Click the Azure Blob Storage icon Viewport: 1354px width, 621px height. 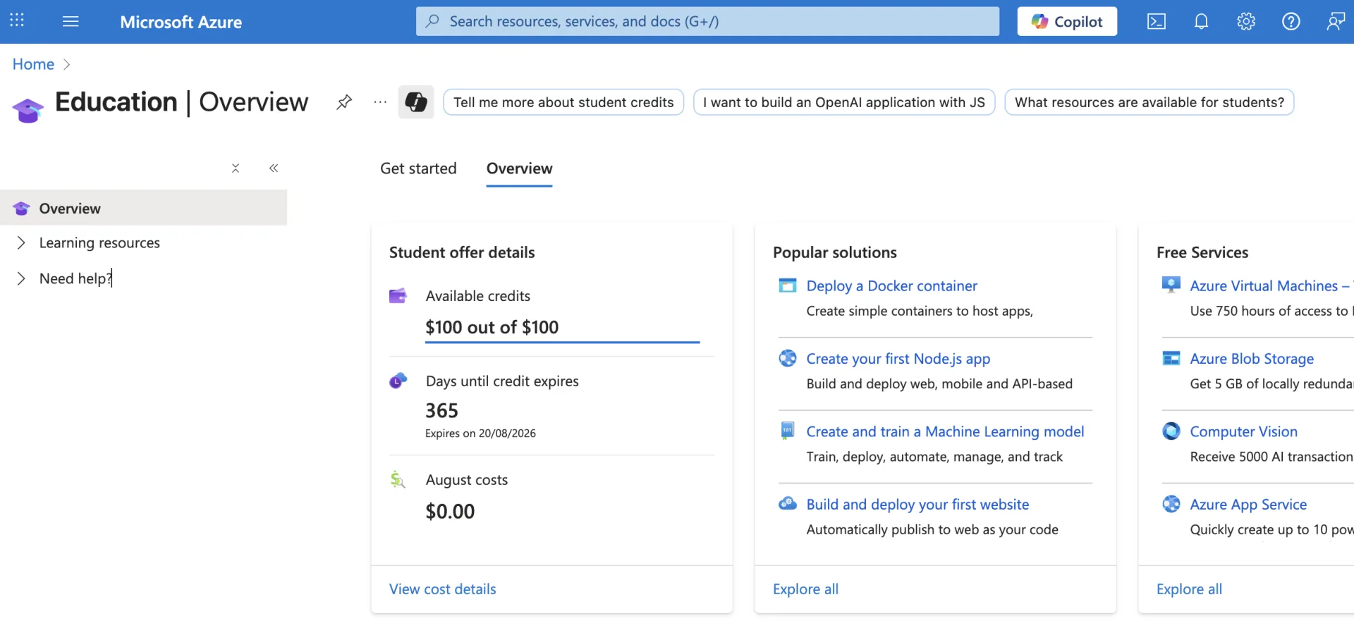coord(1171,358)
